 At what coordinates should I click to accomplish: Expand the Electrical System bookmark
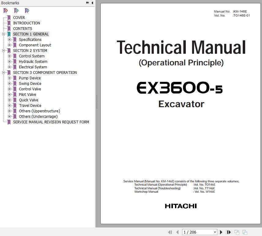9,67
